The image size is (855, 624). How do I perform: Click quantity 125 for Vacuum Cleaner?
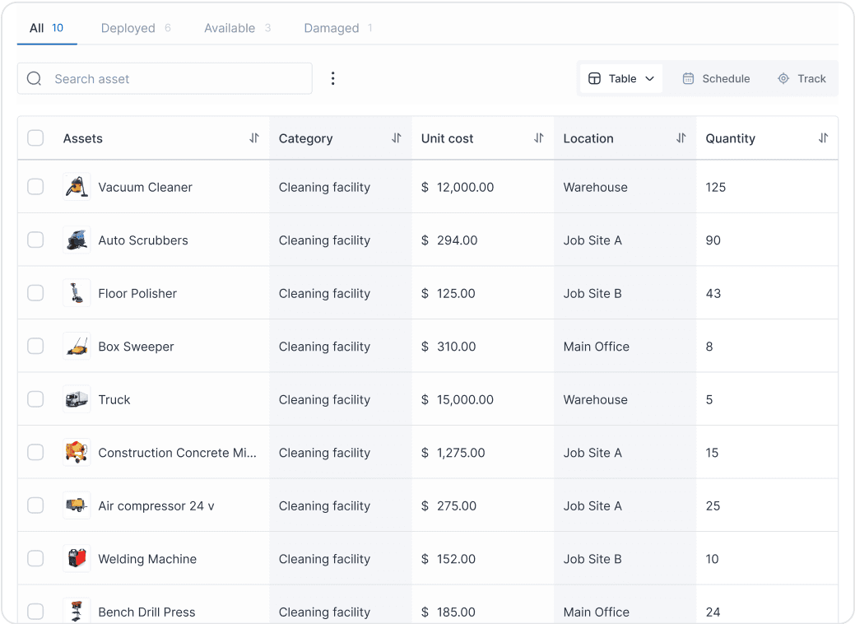tap(715, 187)
